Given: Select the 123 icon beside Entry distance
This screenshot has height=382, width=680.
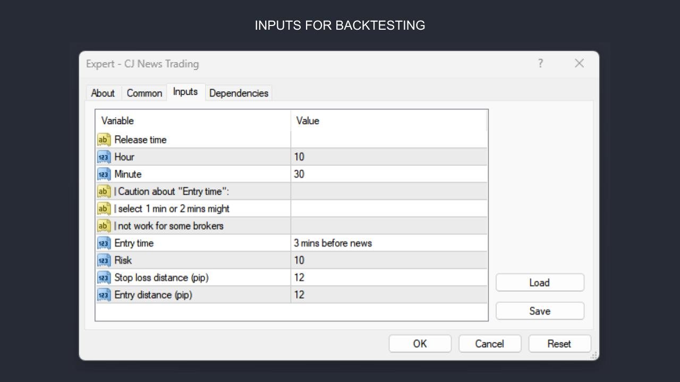Looking at the screenshot, I should click(x=104, y=294).
